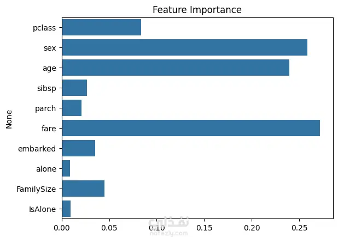Select the age bar
This screenshot has height=237, width=338.
pos(175,68)
